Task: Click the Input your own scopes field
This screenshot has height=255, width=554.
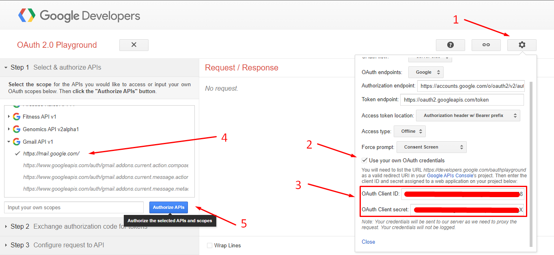Action: pyautogui.click(x=73, y=207)
